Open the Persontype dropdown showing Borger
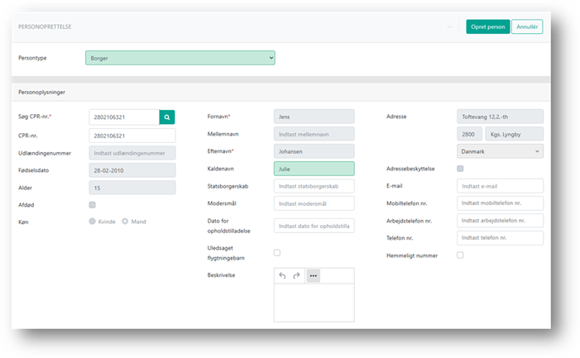580x358 pixels. (180, 58)
